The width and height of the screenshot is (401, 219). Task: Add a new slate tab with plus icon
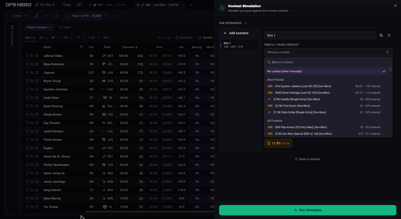pos(191,5)
